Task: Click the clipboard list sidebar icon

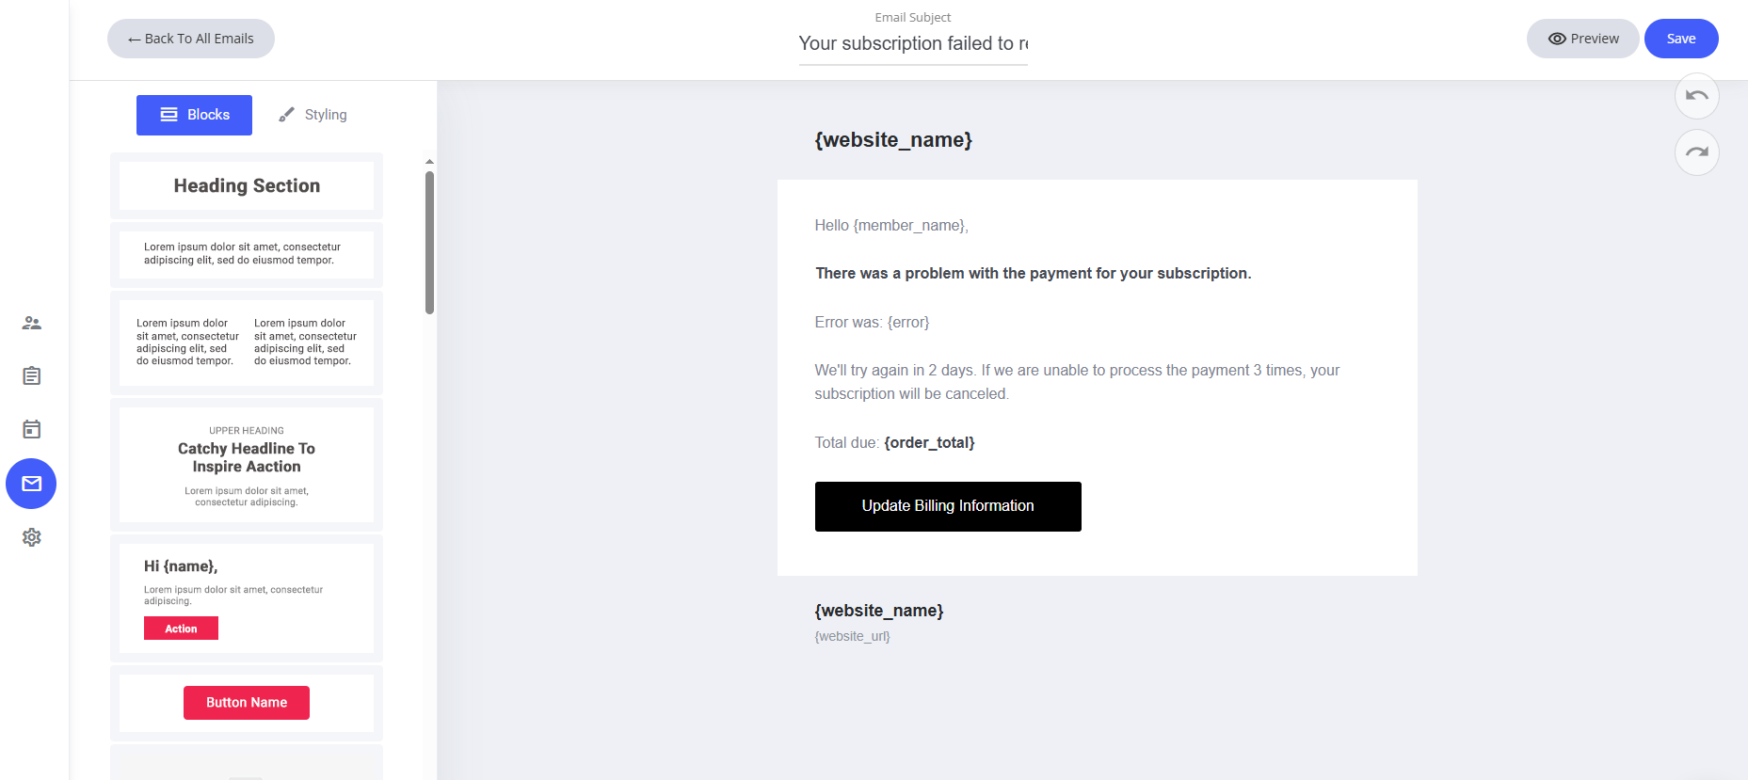Action: 32,376
